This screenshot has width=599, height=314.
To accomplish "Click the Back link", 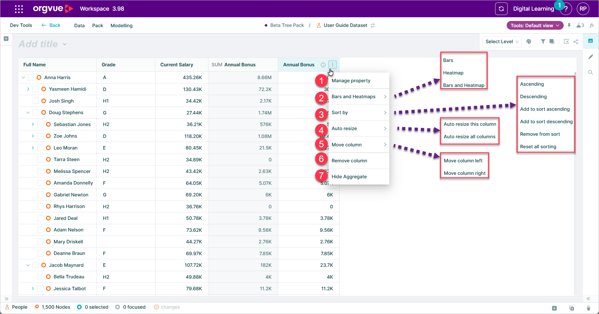I will point(51,25).
